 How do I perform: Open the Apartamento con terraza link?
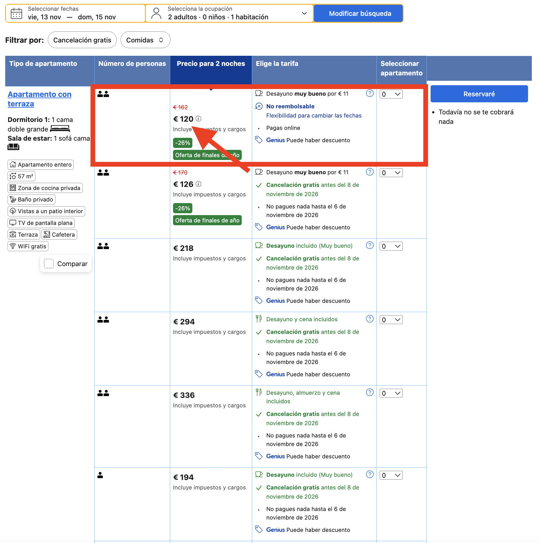click(x=40, y=99)
